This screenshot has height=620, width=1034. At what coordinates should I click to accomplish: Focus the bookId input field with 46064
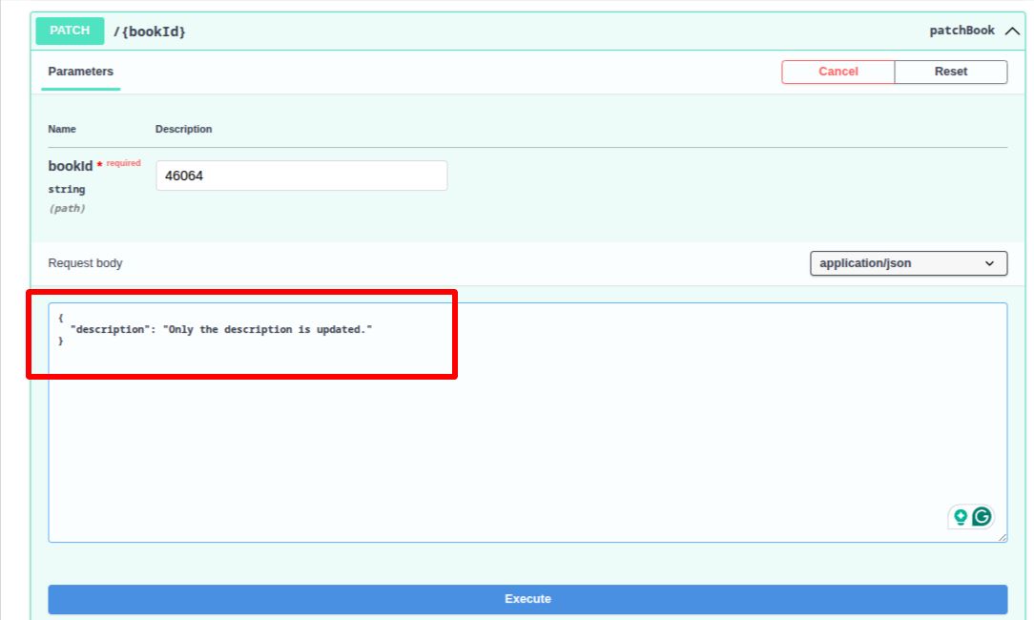(301, 176)
